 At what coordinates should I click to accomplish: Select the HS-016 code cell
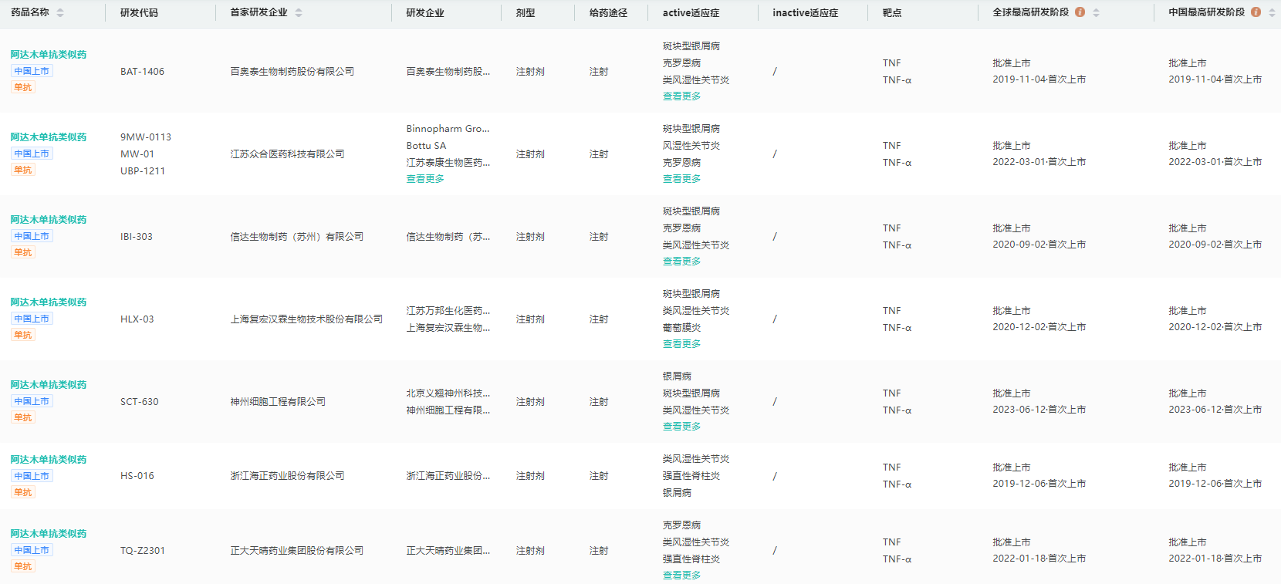pyautogui.click(x=137, y=476)
